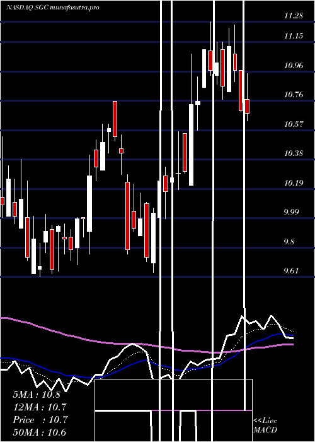Click the 12MA : 10.7 legend entry
Image resolution: width=315 pixels, height=442 pixels.
tap(40, 407)
